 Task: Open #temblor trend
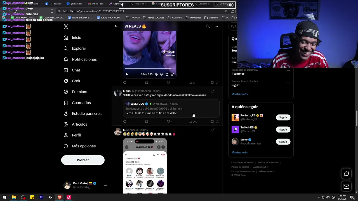click(238, 74)
